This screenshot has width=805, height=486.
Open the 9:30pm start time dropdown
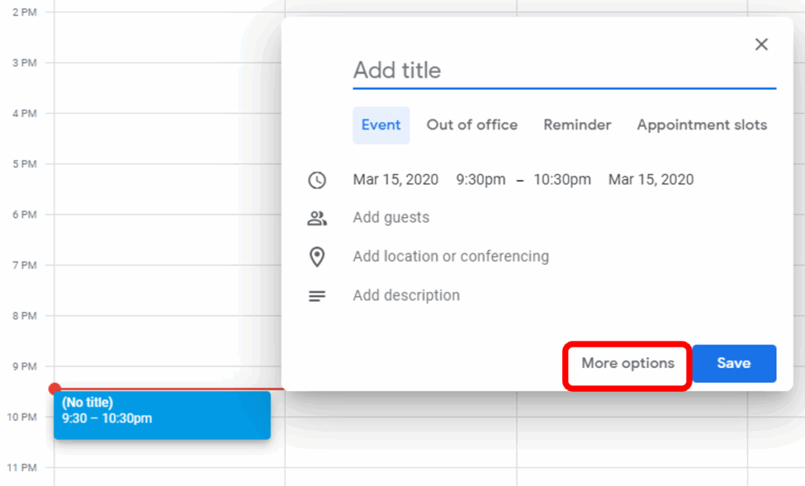click(x=480, y=180)
